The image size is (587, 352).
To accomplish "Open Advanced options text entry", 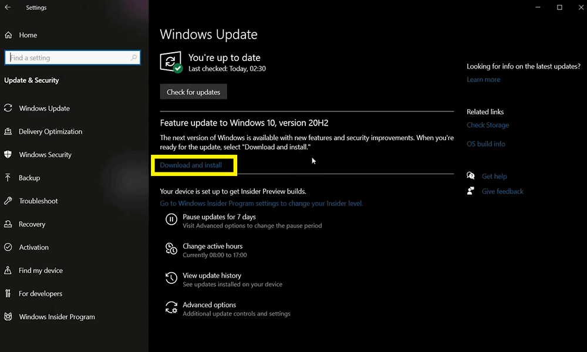I will [x=210, y=305].
